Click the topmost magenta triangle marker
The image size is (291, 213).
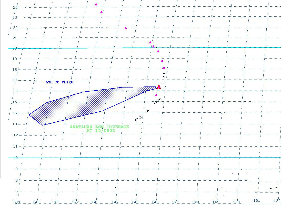click(x=96, y=4)
